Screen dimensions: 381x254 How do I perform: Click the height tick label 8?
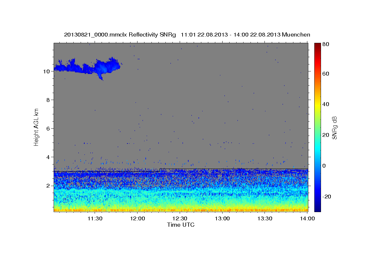pyautogui.click(x=48, y=100)
